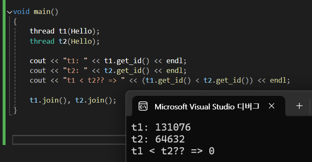Click the console output 't2: 64632'
The image size is (312, 162).
coord(158,139)
